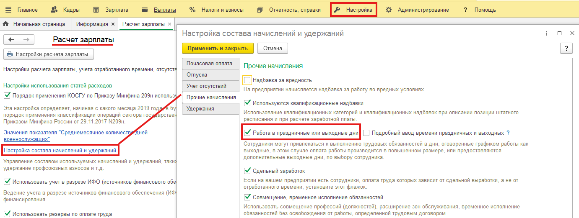This screenshot has height=218, width=579.
Task: Switch to the Начальная страница tab
Action: point(35,24)
